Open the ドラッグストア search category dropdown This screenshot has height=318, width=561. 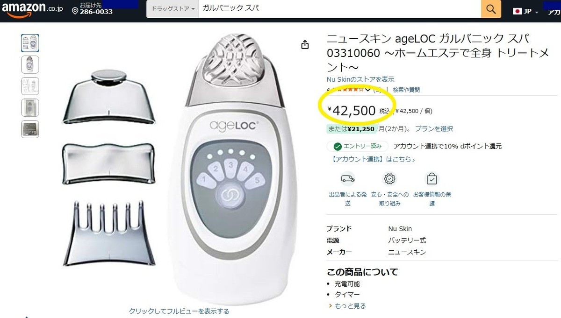pos(173,9)
